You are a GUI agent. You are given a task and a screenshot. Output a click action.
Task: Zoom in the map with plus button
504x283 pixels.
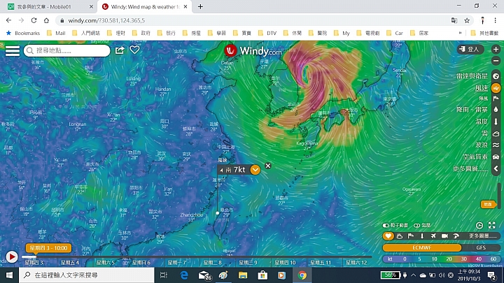click(x=496, y=49)
